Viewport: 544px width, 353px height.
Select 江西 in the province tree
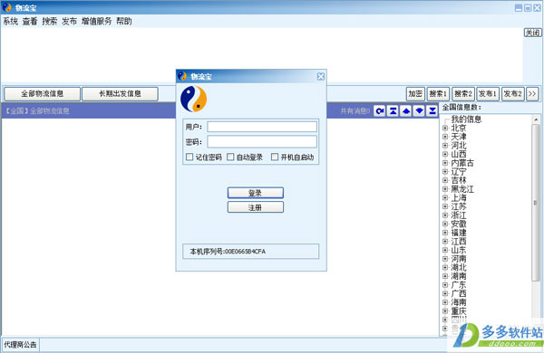458,241
